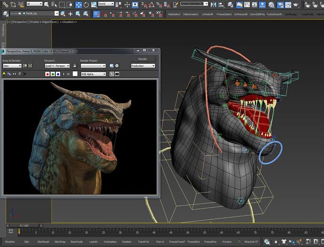Click the Environment and Effects dialog icon

(117, 66)
